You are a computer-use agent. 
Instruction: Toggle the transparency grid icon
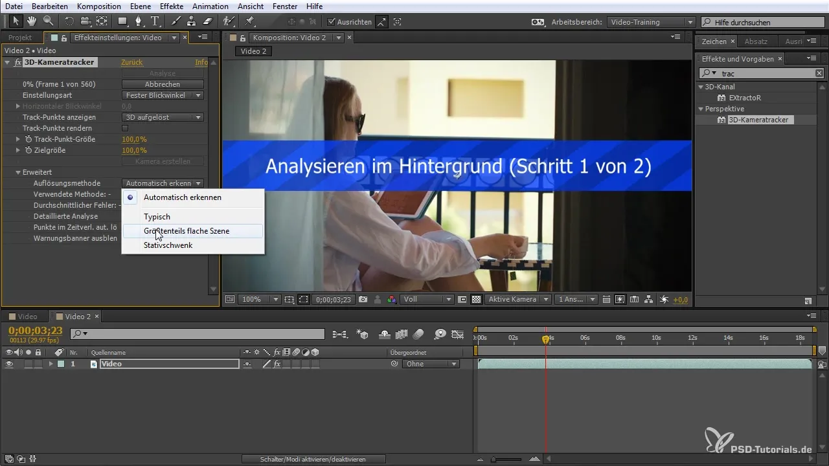[477, 300]
